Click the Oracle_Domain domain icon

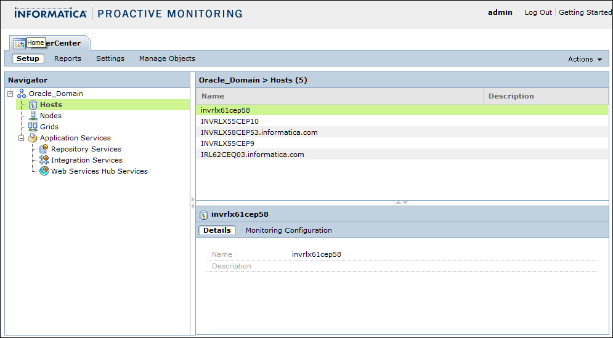[x=22, y=94]
